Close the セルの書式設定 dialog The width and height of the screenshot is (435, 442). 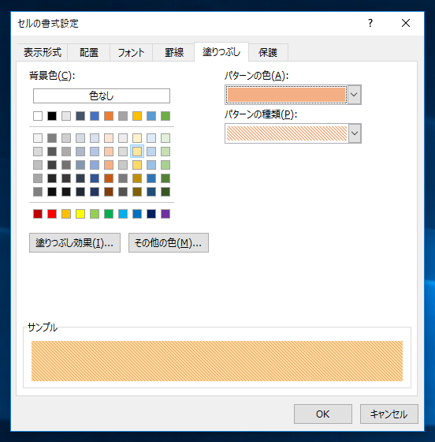click(406, 23)
